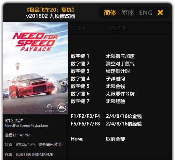Click the 清空对手氮气 function
The height and width of the screenshot is (160, 175).
click(x=120, y=64)
